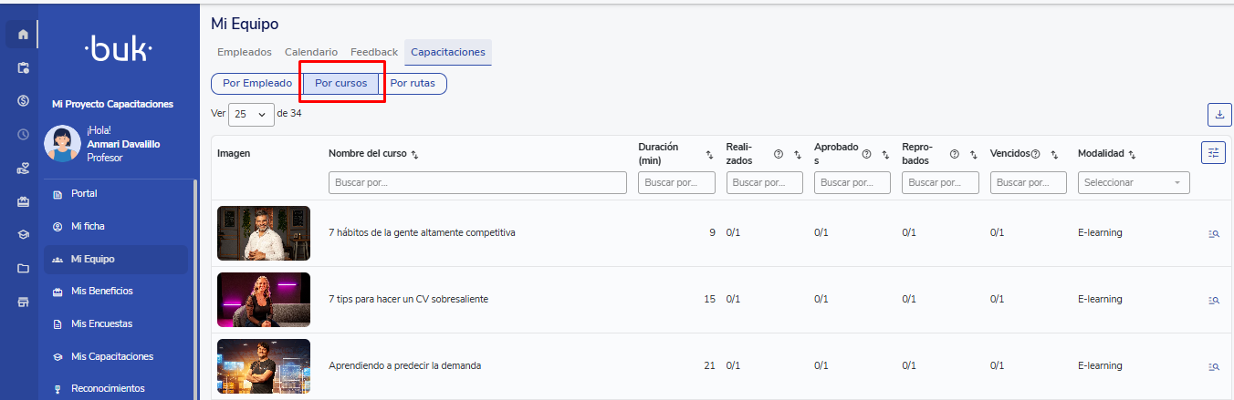Sort by Nombre del curso column
1234x400 pixels.
[x=415, y=154]
